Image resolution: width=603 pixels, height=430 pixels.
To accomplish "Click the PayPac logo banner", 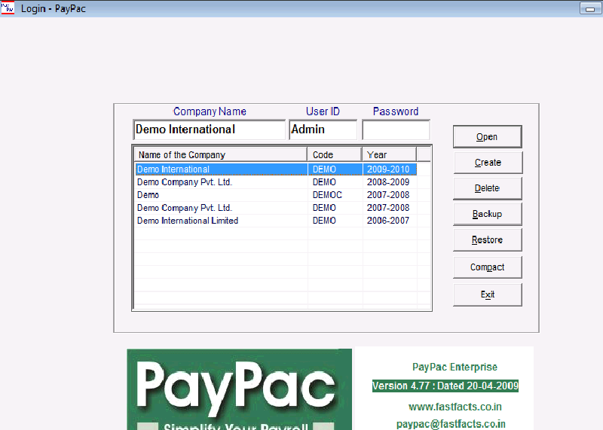I will click(239, 389).
